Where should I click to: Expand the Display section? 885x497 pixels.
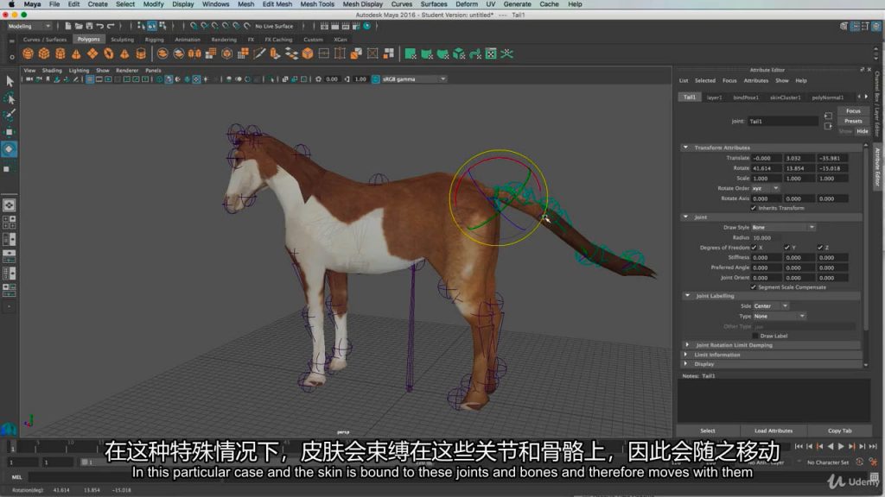pyautogui.click(x=685, y=364)
